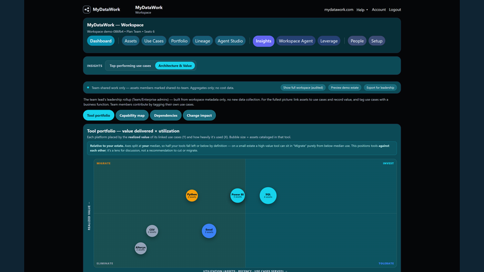Open the Account link
The image size is (484, 272).
tap(379, 10)
